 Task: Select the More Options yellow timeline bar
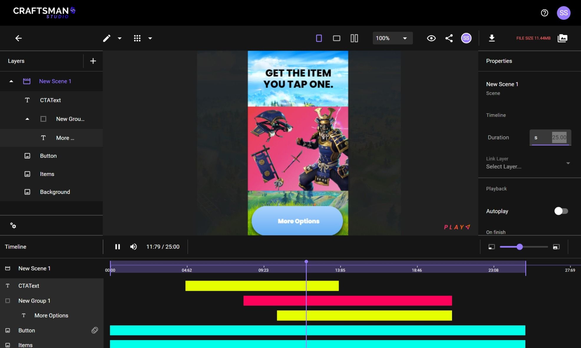pyautogui.click(x=365, y=316)
